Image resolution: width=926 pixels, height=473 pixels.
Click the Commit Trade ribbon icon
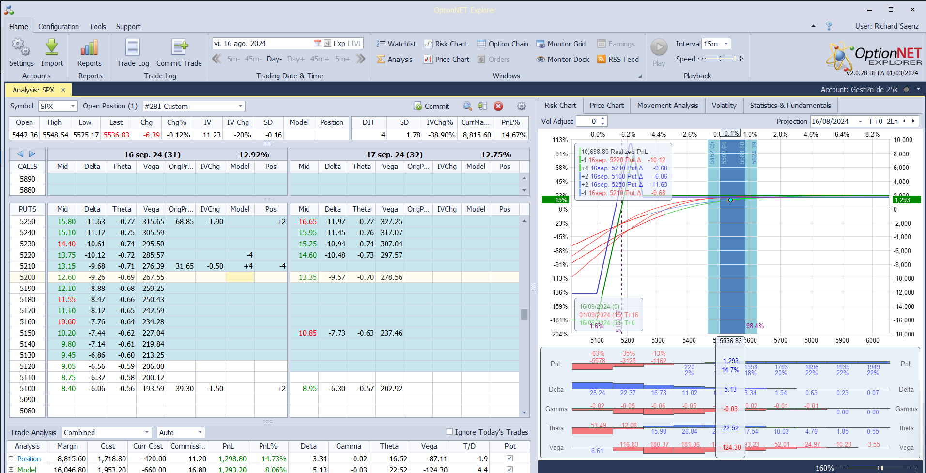click(179, 47)
